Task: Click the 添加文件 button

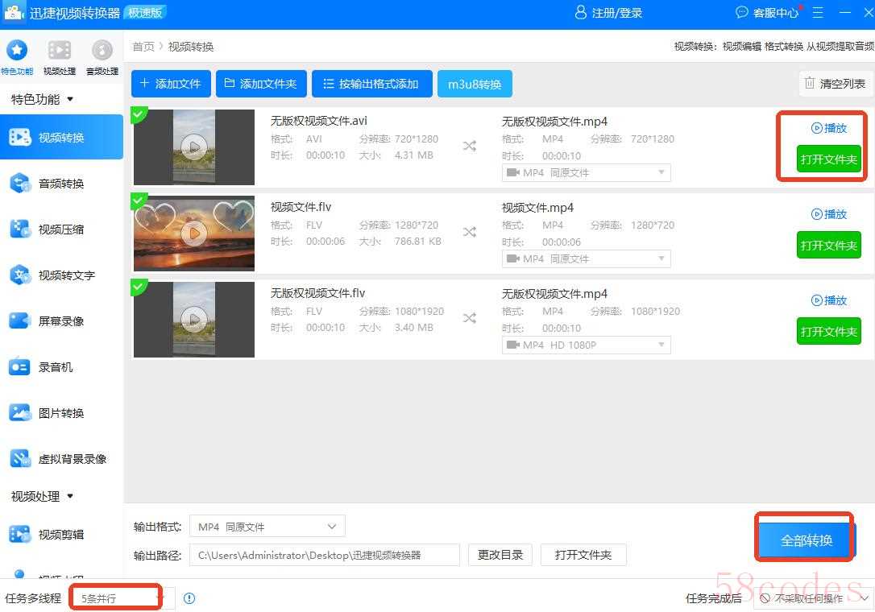Action: pyautogui.click(x=171, y=84)
